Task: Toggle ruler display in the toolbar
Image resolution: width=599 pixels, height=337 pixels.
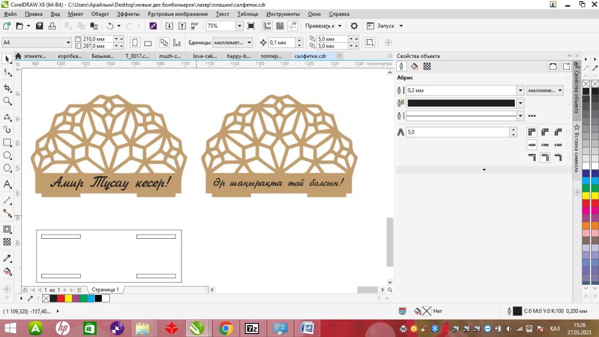Action: 267,26
